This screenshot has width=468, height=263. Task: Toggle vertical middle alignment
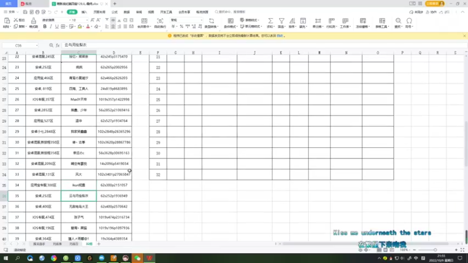click(x=113, y=20)
